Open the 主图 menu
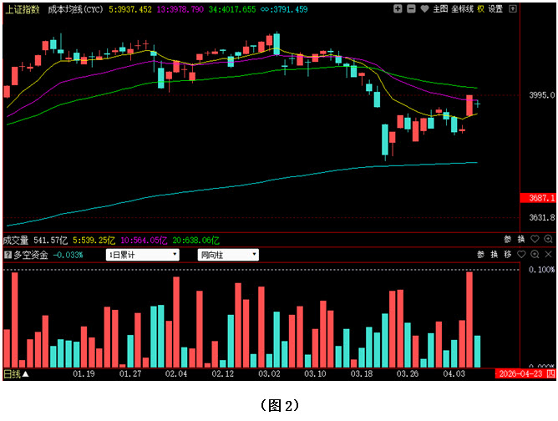The width and height of the screenshot is (558, 421). [441, 9]
